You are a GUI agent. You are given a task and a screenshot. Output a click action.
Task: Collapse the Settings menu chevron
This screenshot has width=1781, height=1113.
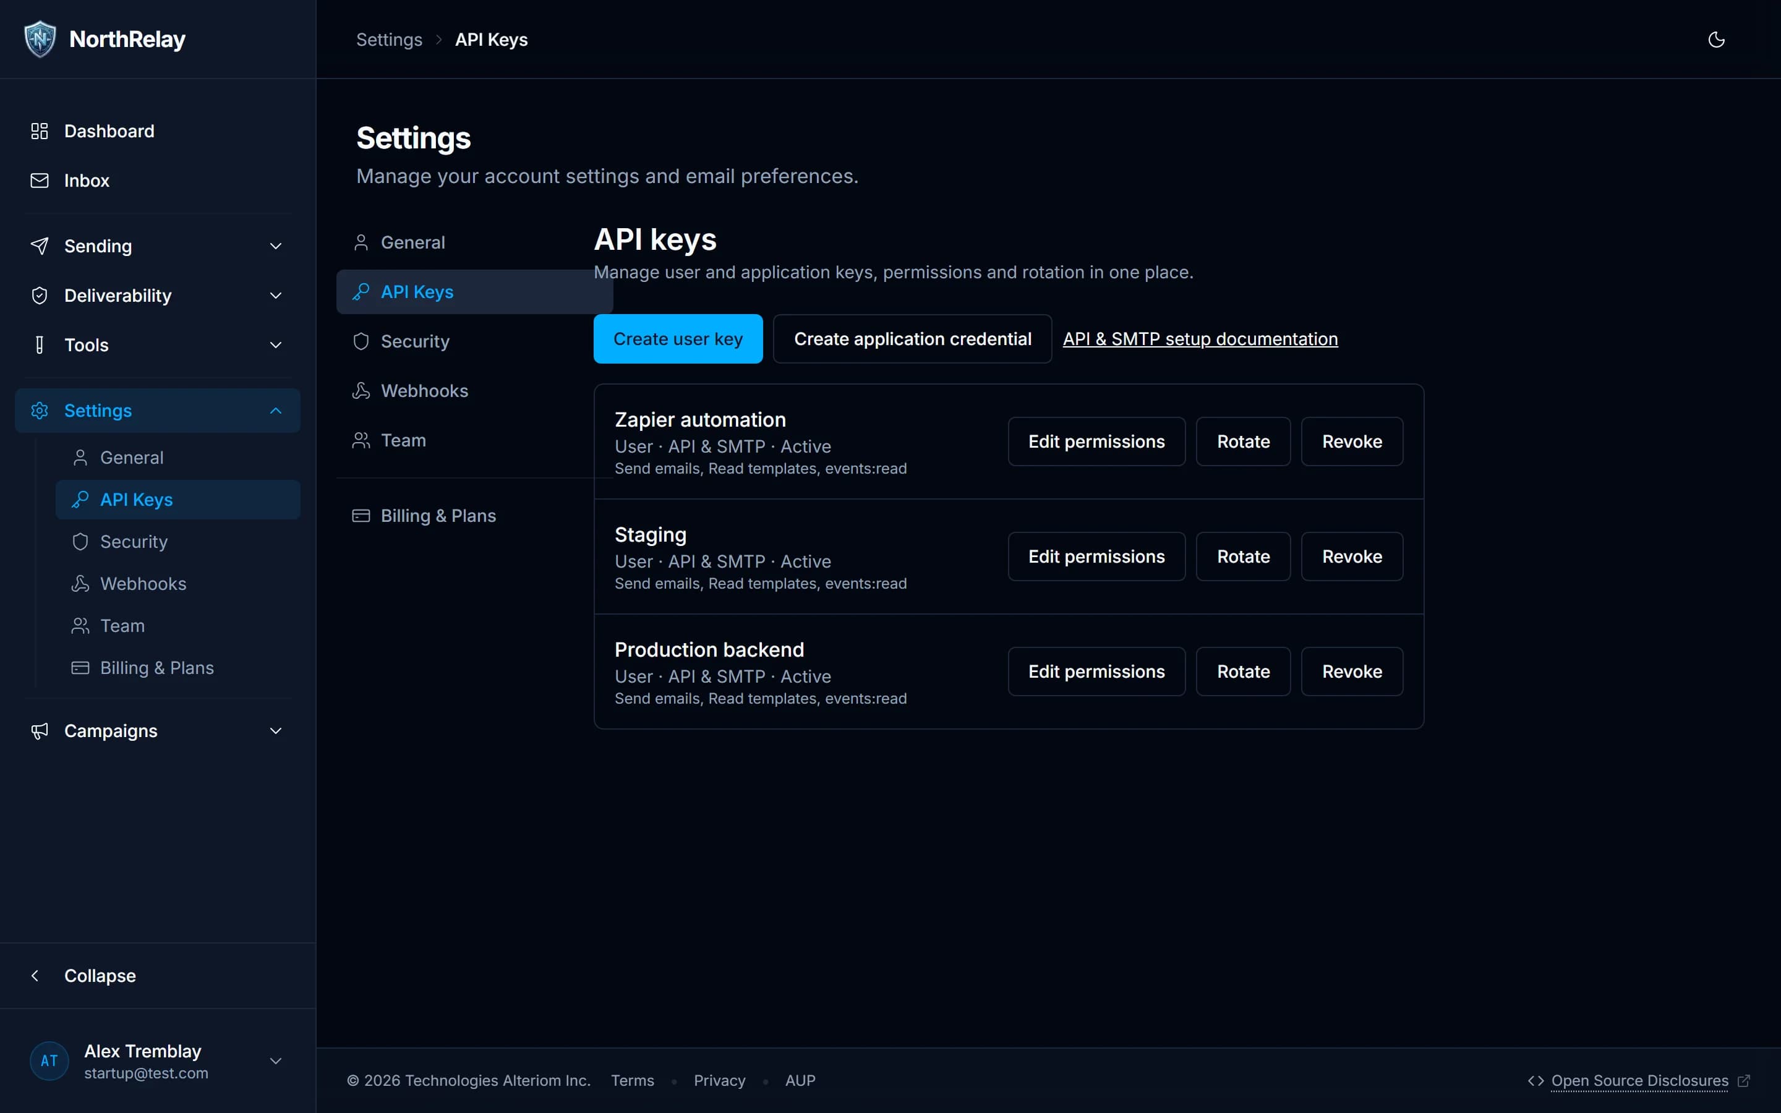tap(276, 410)
